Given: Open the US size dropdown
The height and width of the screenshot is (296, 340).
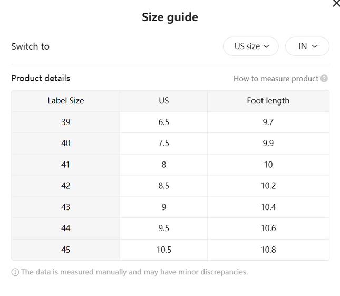Looking at the screenshot, I should tap(251, 46).
